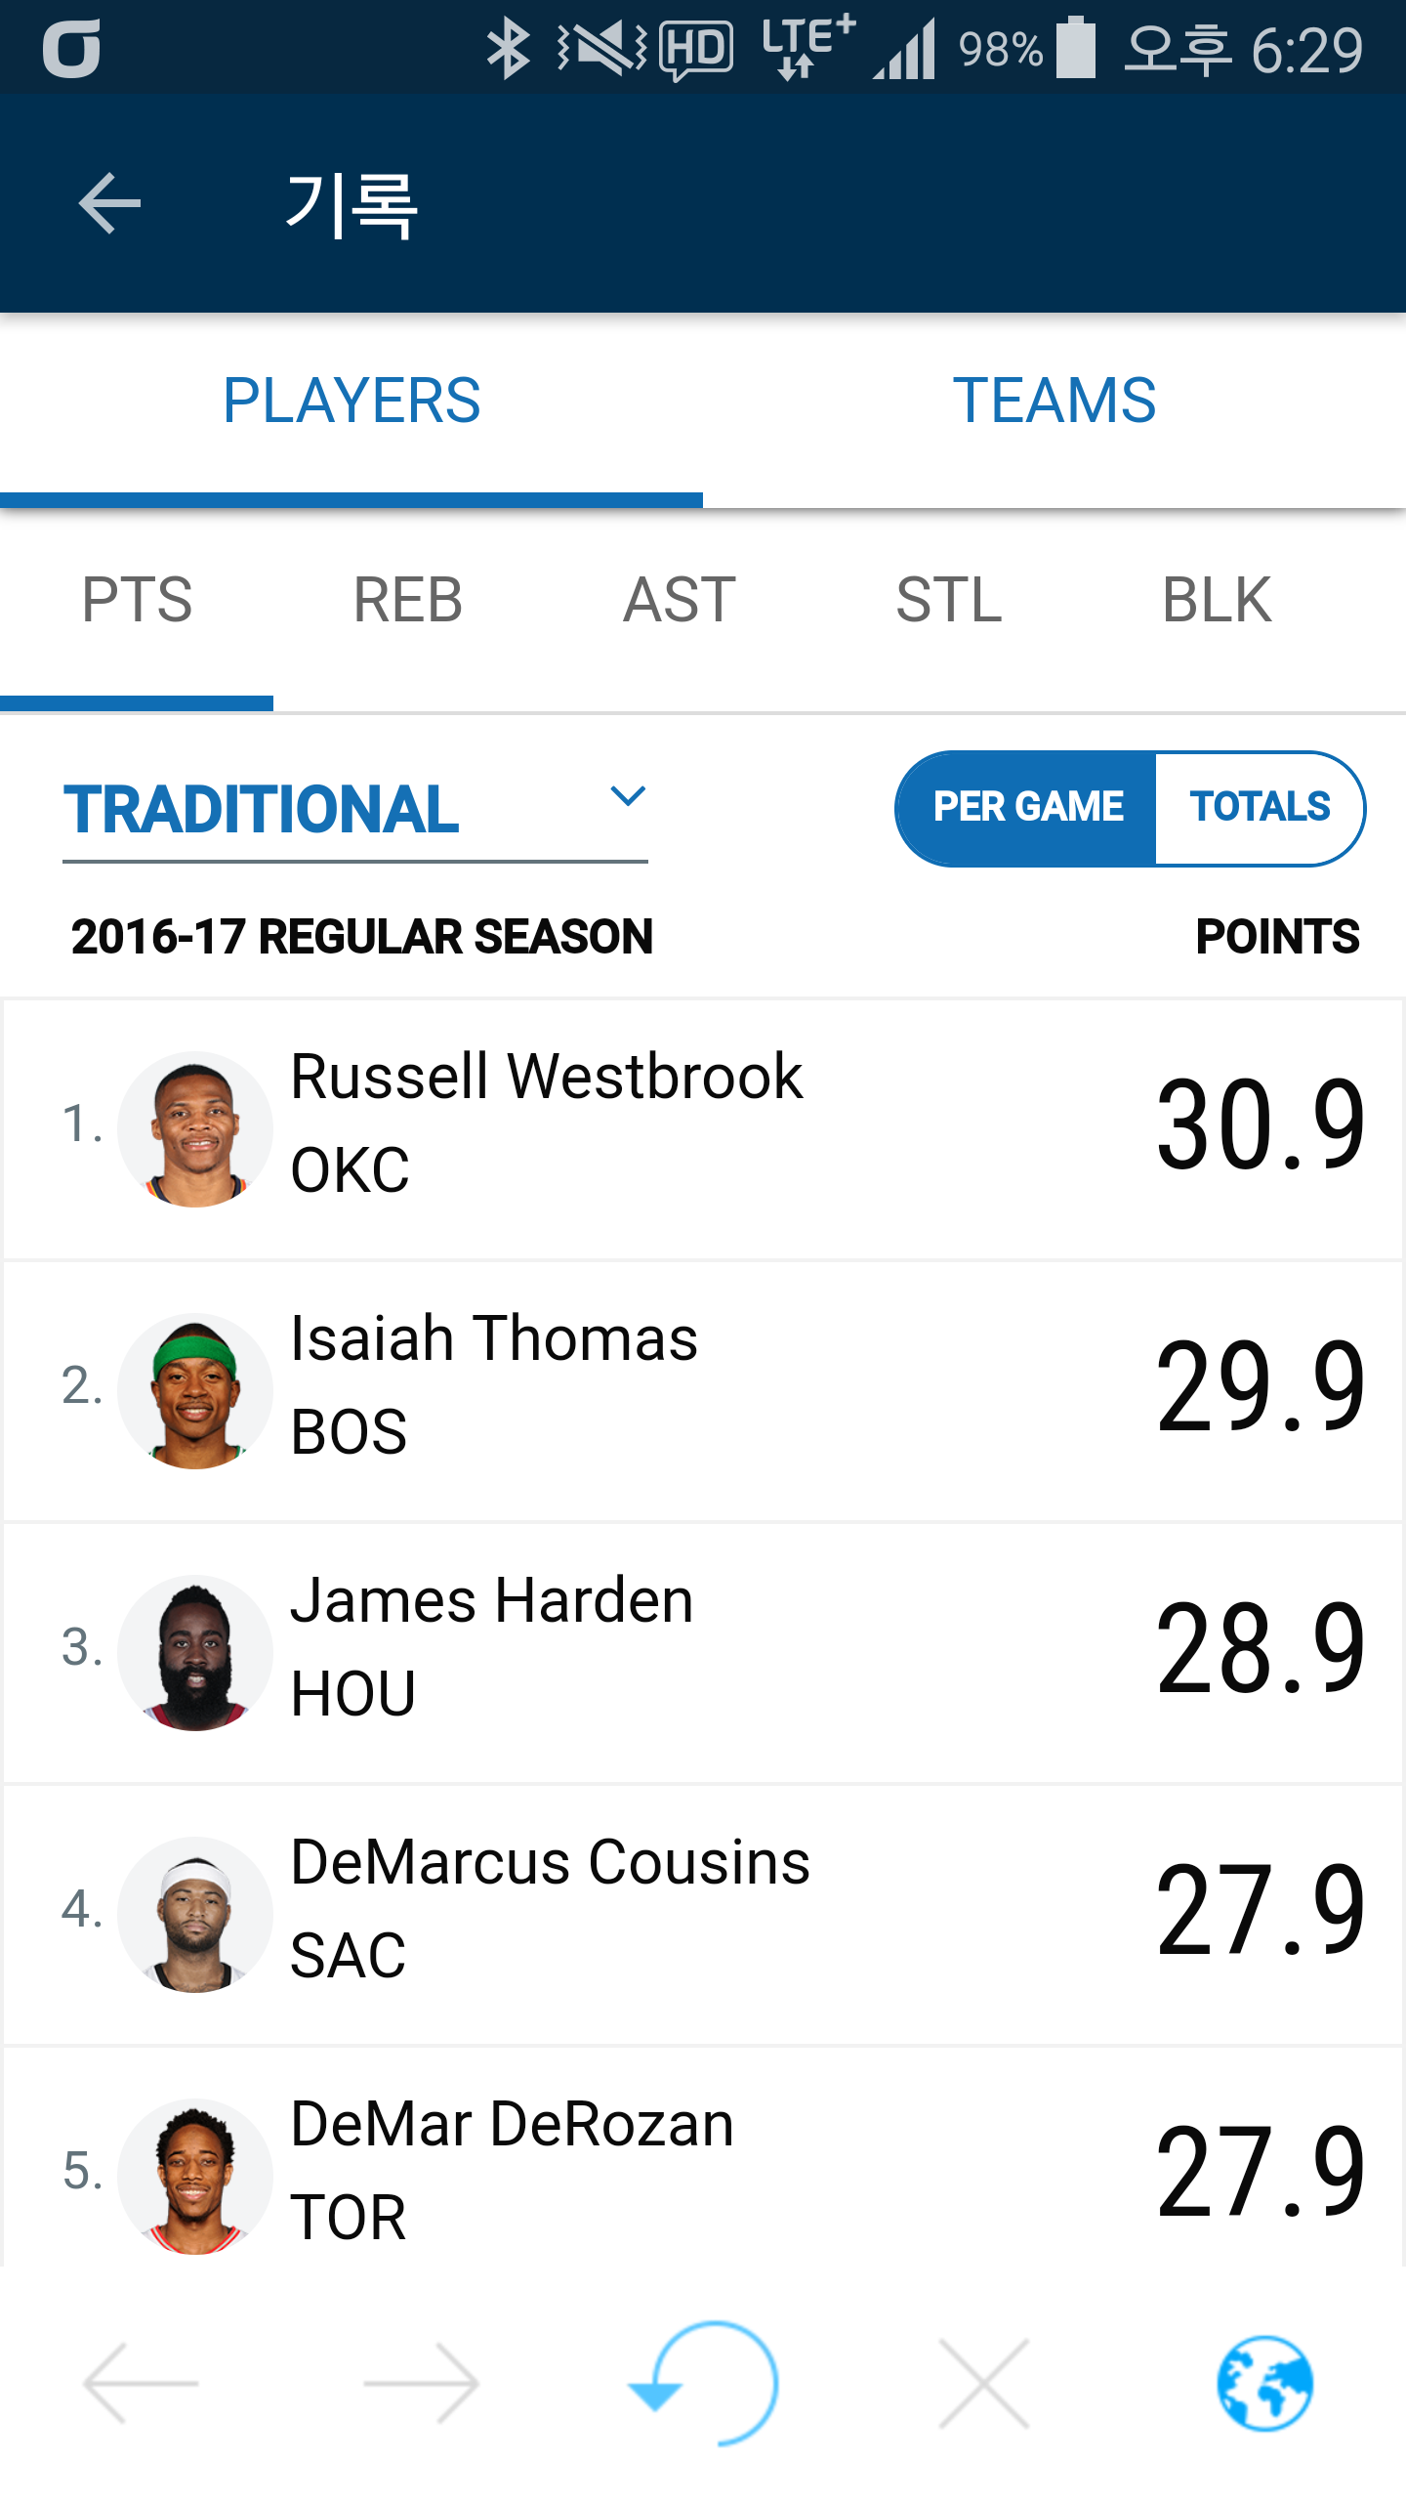Tap Isaiah Thomas's headshot thumbnail

tap(195, 1390)
